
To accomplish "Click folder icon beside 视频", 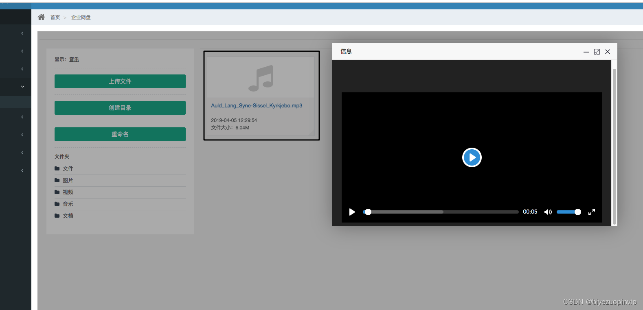I will [57, 192].
